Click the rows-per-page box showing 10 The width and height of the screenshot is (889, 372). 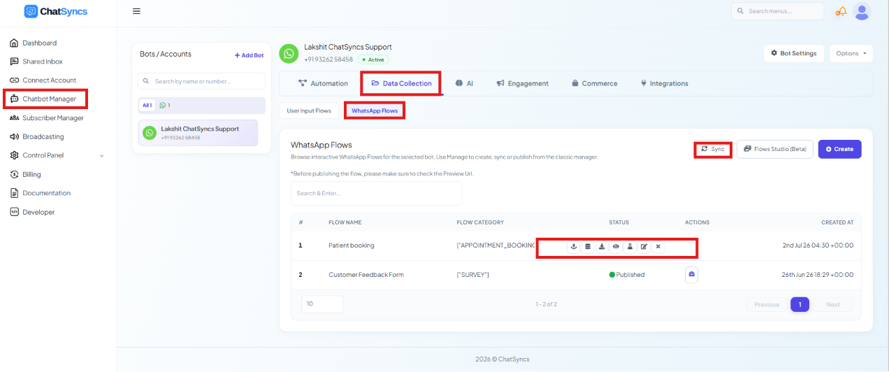322,304
